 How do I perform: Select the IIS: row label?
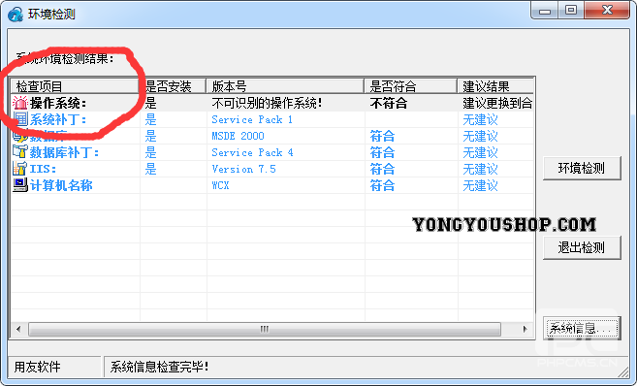pos(43,169)
